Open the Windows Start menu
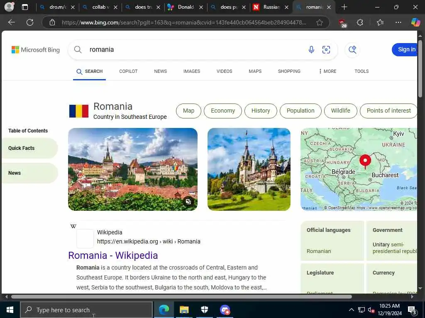 [x=10, y=310]
